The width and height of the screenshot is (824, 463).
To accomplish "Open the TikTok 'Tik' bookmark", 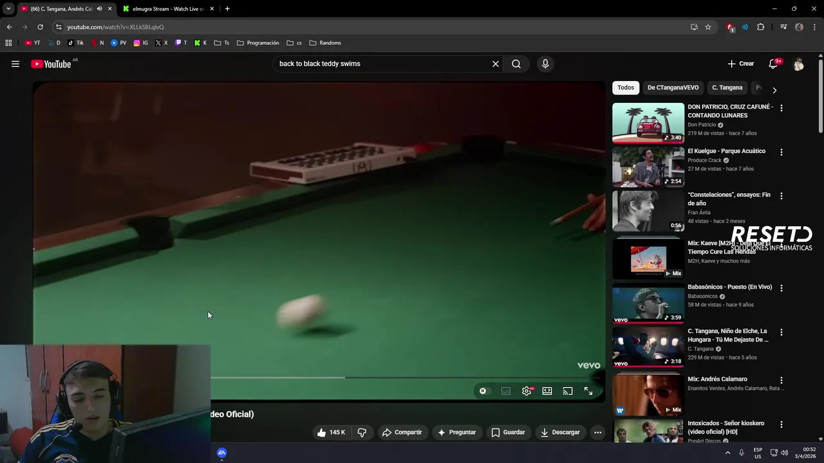I will pyautogui.click(x=75, y=43).
